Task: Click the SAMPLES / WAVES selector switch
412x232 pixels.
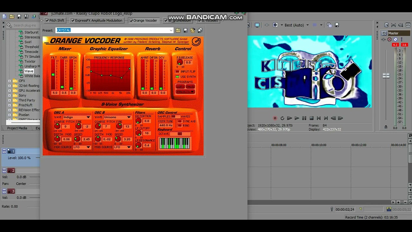Action: coord(175,117)
